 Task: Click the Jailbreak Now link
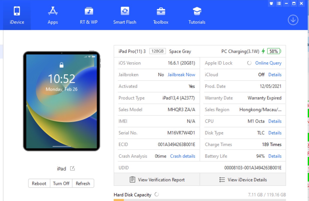181,75
